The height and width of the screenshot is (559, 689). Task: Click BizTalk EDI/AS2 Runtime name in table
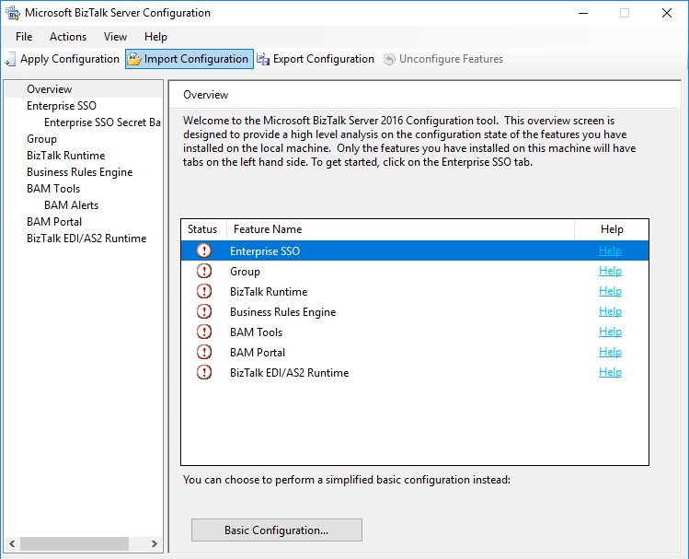point(290,373)
